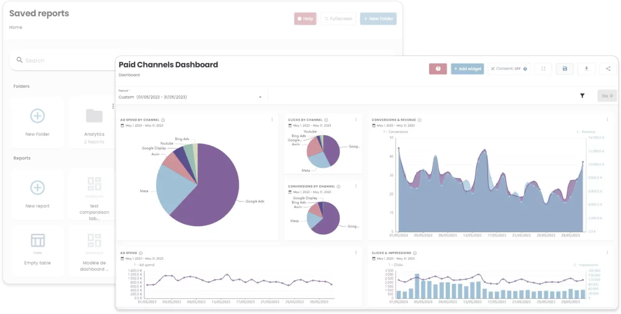Open Conversions & Revenue widget menu
The height and width of the screenshot is (314, 621).
607,119
